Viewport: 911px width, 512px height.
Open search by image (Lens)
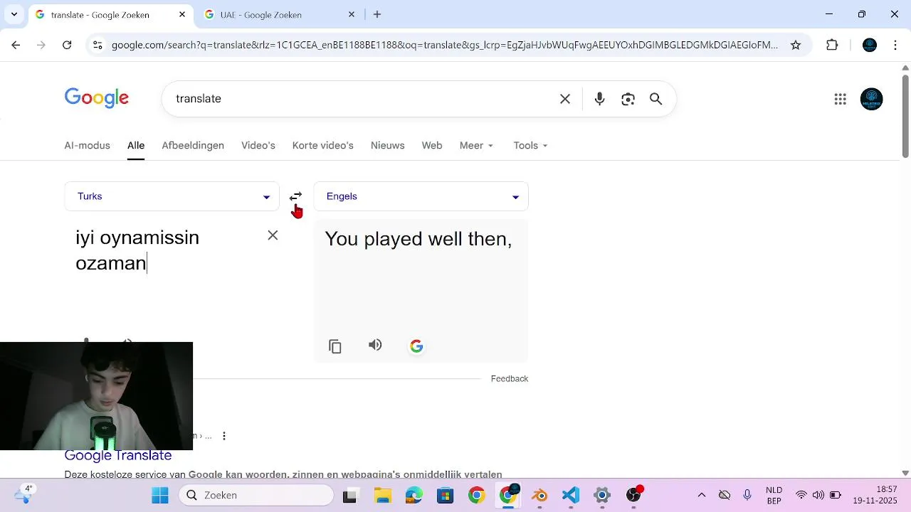628,99
